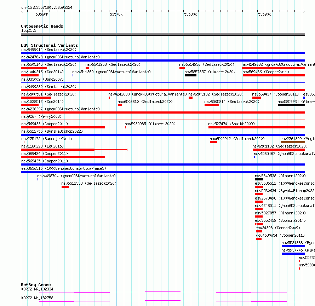Click the RefSeq Genes track title
The width and height of the screenshot is (315, 306).
(x=36, y=285)
